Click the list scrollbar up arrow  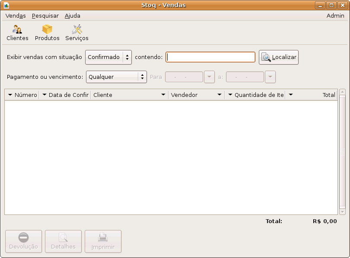point(342,92)
